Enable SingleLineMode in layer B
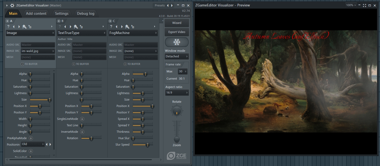Image resolution: width=380 pixels, height=166 pixels. pyautogui.click(x=82, y=119)
